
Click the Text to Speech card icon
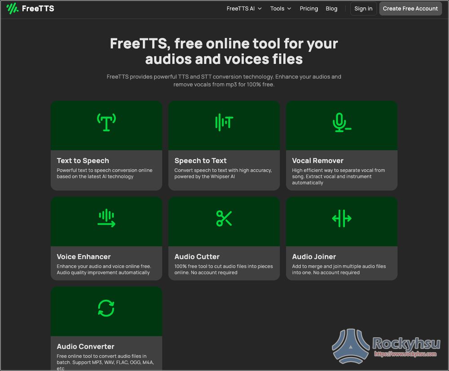(x=106, y=122)
